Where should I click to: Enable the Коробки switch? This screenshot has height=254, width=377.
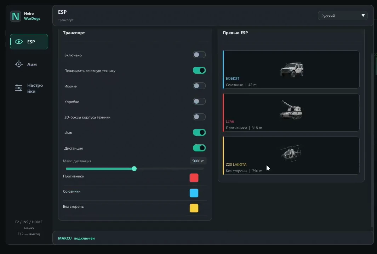click(199, 101)
